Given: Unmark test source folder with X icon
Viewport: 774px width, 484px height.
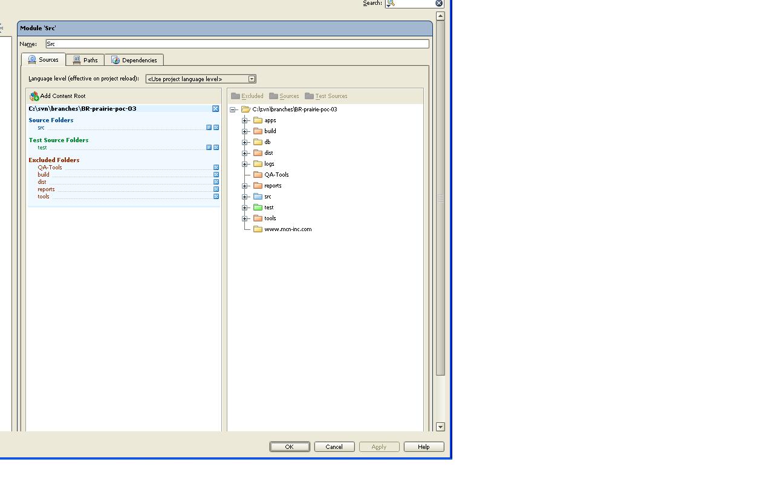Looking at the screenshot, I should tap(216, 148).
